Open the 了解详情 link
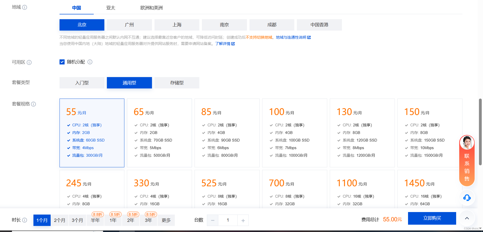This screenshot has width=483, height=232. point(223,44)
